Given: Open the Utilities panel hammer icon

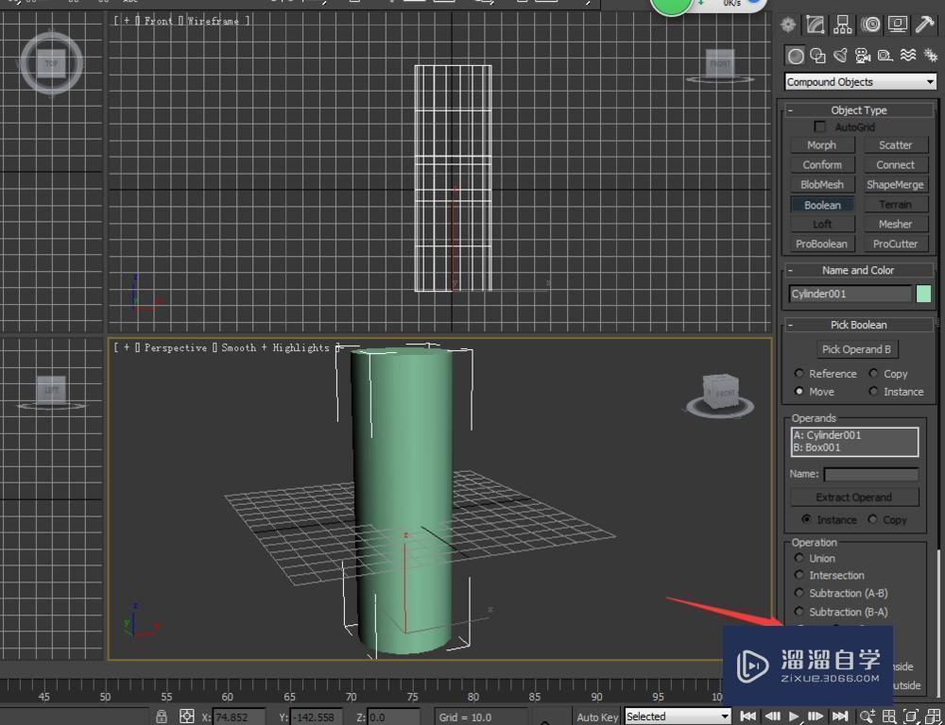Looking at the screenshot, I should coord(923,25).
